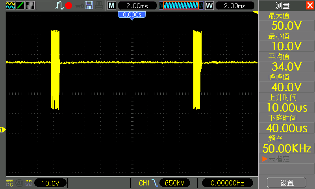315x189 pixels.
Task: Click the DC coupling icon
Action: tap(9, 183)
